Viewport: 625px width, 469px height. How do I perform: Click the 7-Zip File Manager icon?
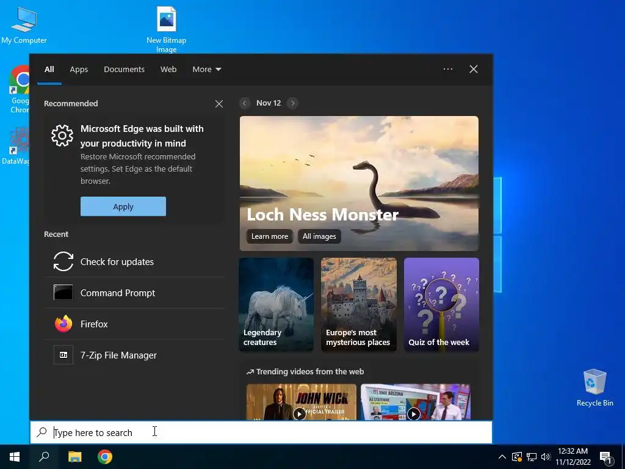(63, 355)
